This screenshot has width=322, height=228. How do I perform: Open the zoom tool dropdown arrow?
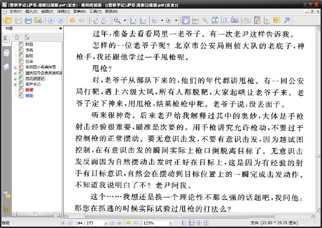(x=125, y=20)
